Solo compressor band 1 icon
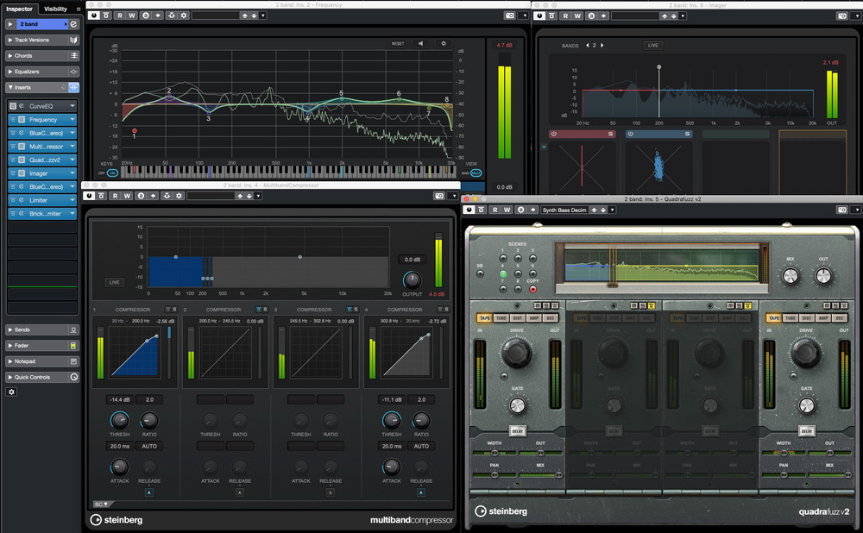863x533 pixels. point(174,310)
